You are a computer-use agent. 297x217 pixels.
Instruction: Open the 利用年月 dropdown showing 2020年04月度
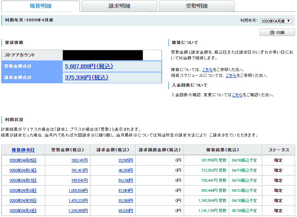(x=276, y=21)
